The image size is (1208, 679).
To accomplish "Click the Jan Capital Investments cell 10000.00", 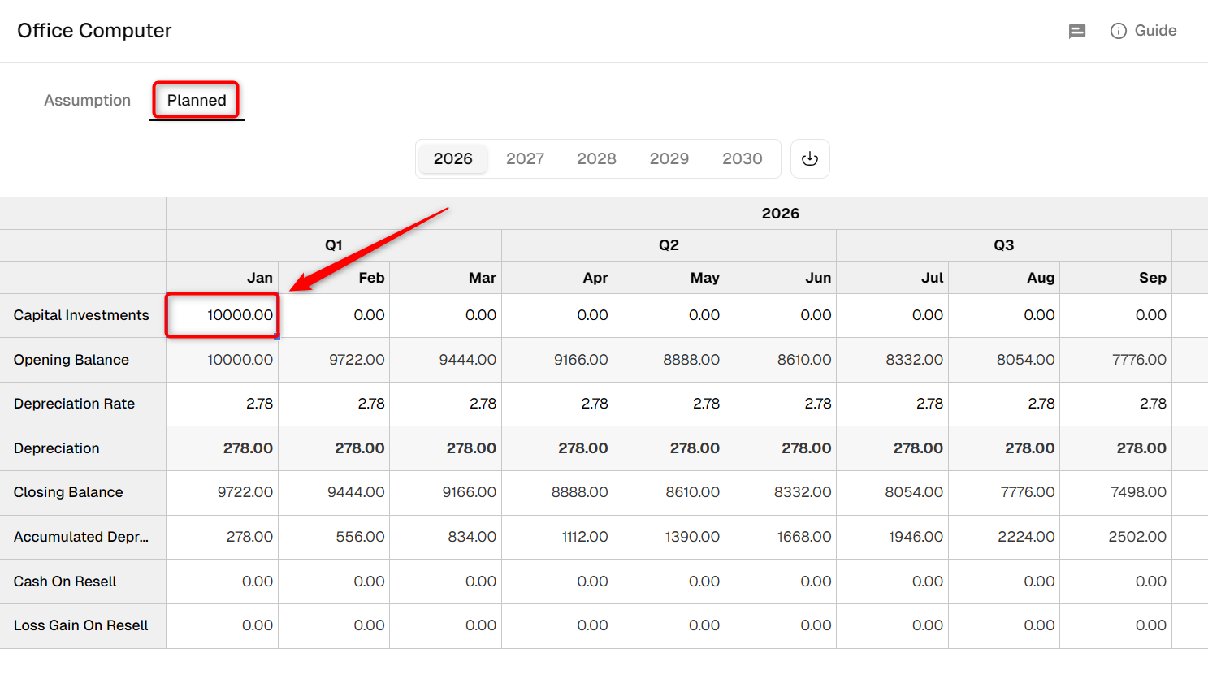I will [223, 315].
